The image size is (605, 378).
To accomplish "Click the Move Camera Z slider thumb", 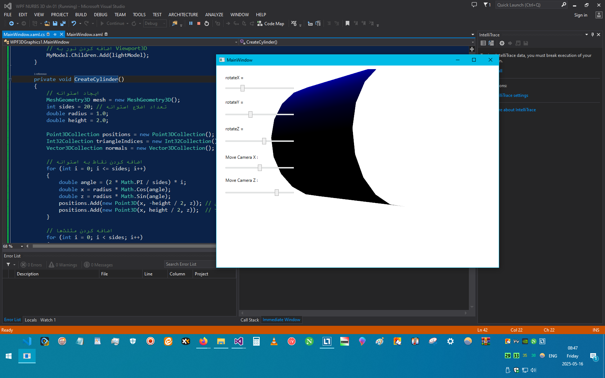I will [x=277, y=193].
